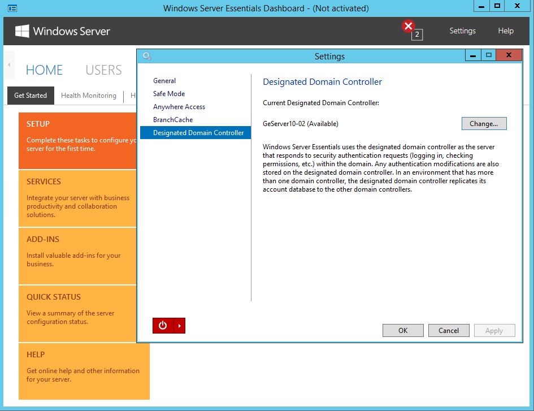Click the Current Designated Domain Controller label
Viewport: 534px width, 411px height.
[x=321, y=103]
